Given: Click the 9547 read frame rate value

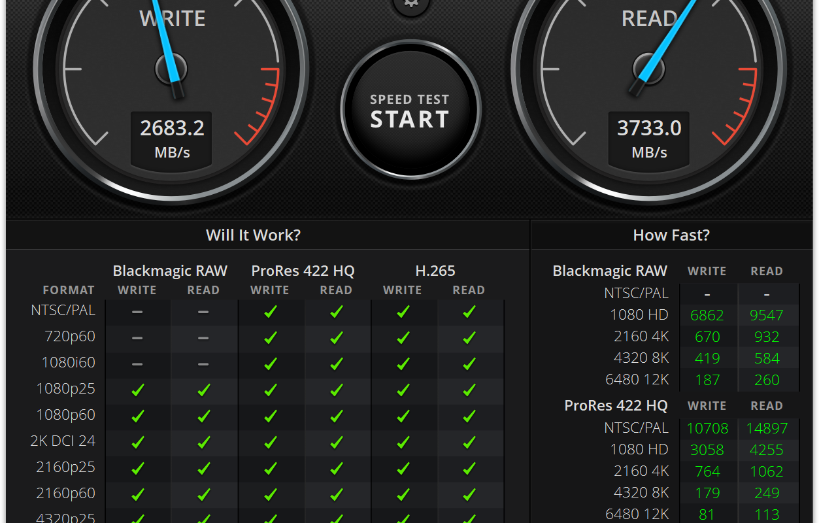Looking at the screenshot, I should pos(767,315).
